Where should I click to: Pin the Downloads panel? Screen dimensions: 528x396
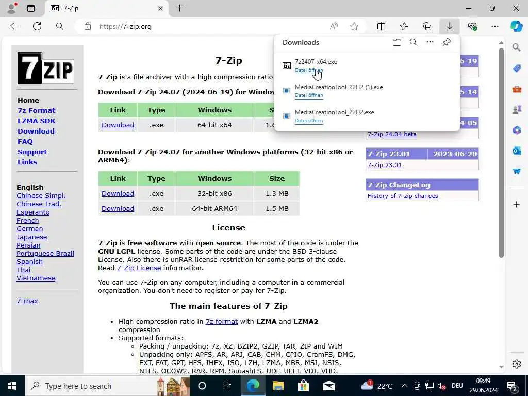coord(447,42)
